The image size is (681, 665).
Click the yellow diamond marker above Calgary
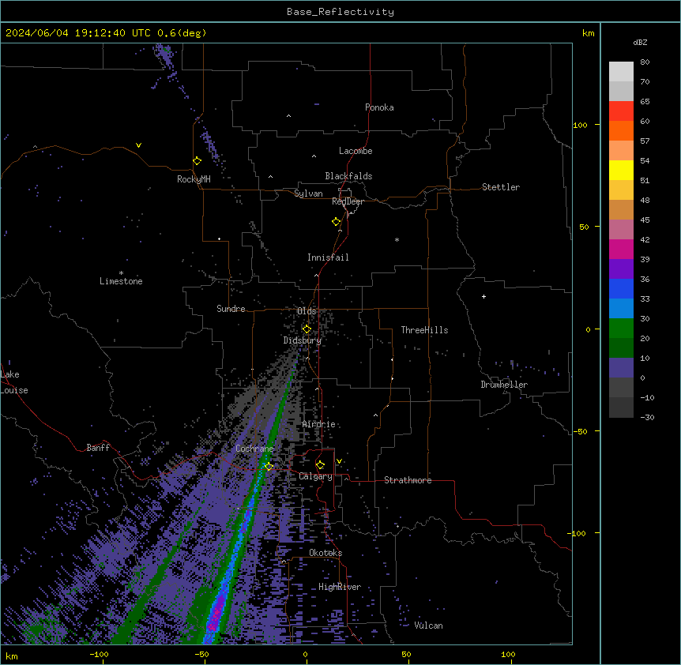pyautogui.click(x=320, y=465)
